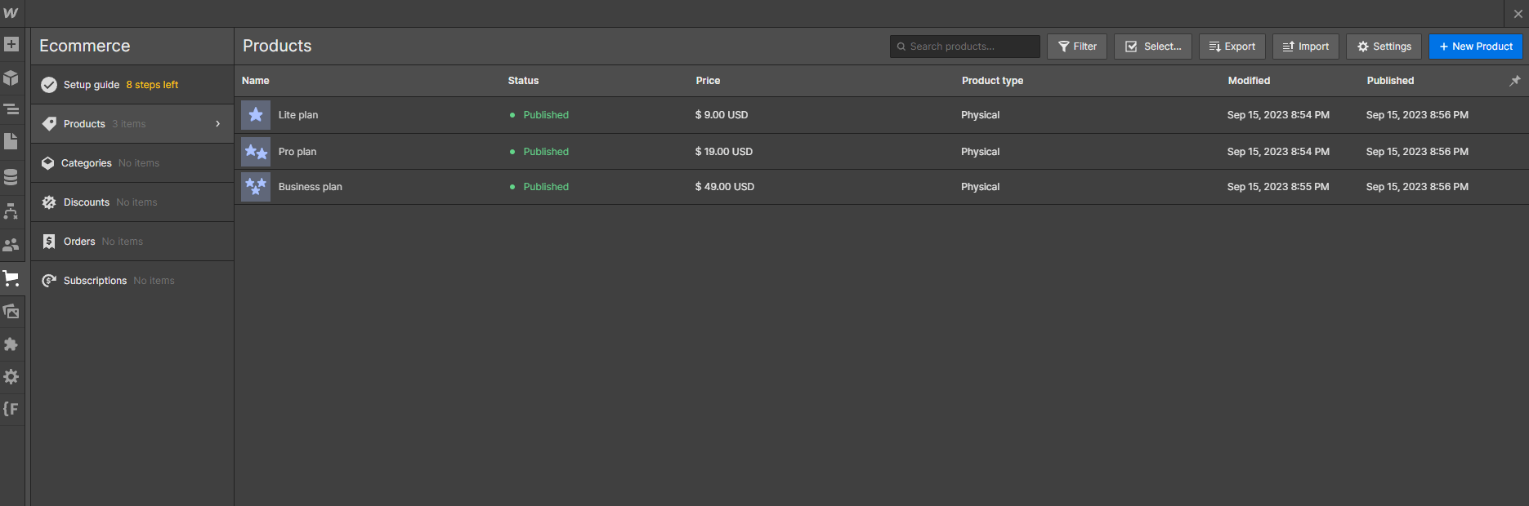Viewport: 1529px width, 506px height.
Task: Click Published status of Pro plan
Action: tap(546, 152)
